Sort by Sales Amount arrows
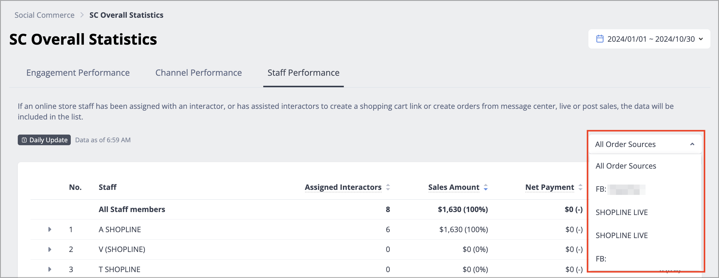The width and height of the screenshot is (719, 278). coord(486,187)
